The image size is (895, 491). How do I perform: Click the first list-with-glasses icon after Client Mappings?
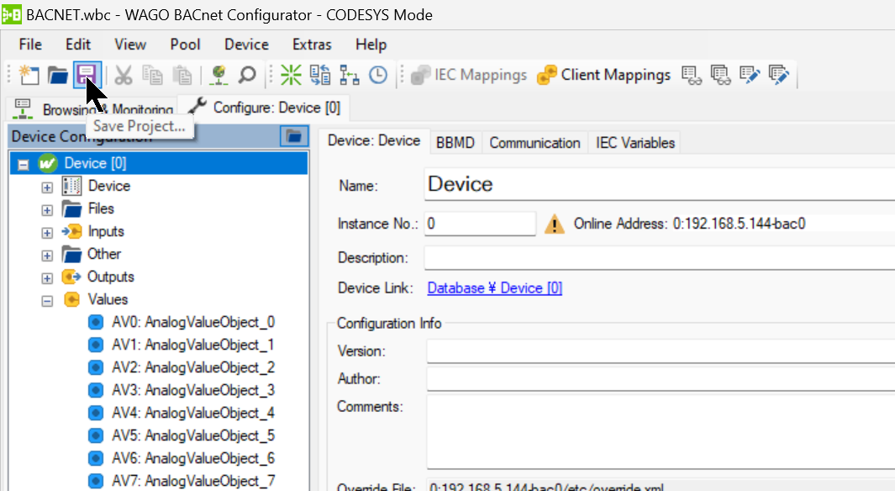coord(692,75)
